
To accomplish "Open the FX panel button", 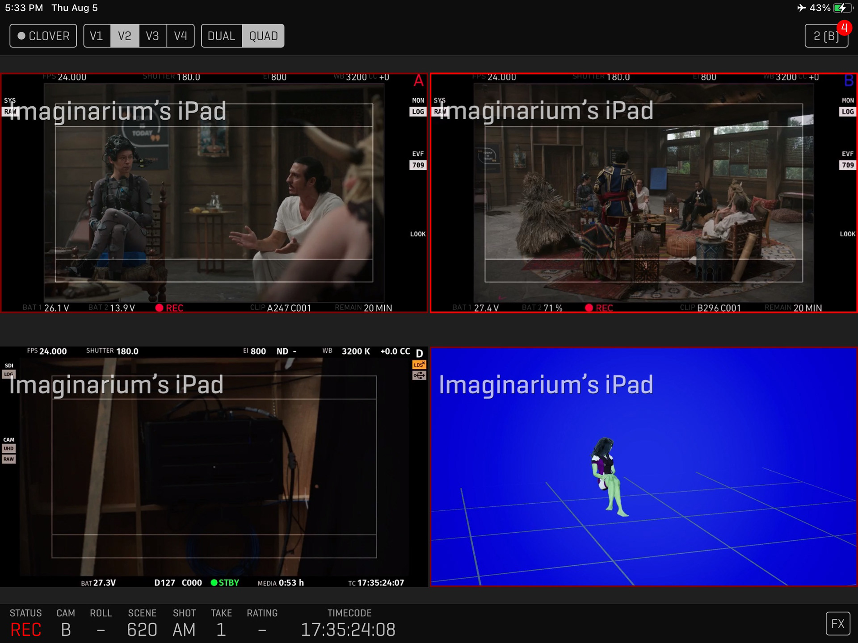I will click(837, 623).
